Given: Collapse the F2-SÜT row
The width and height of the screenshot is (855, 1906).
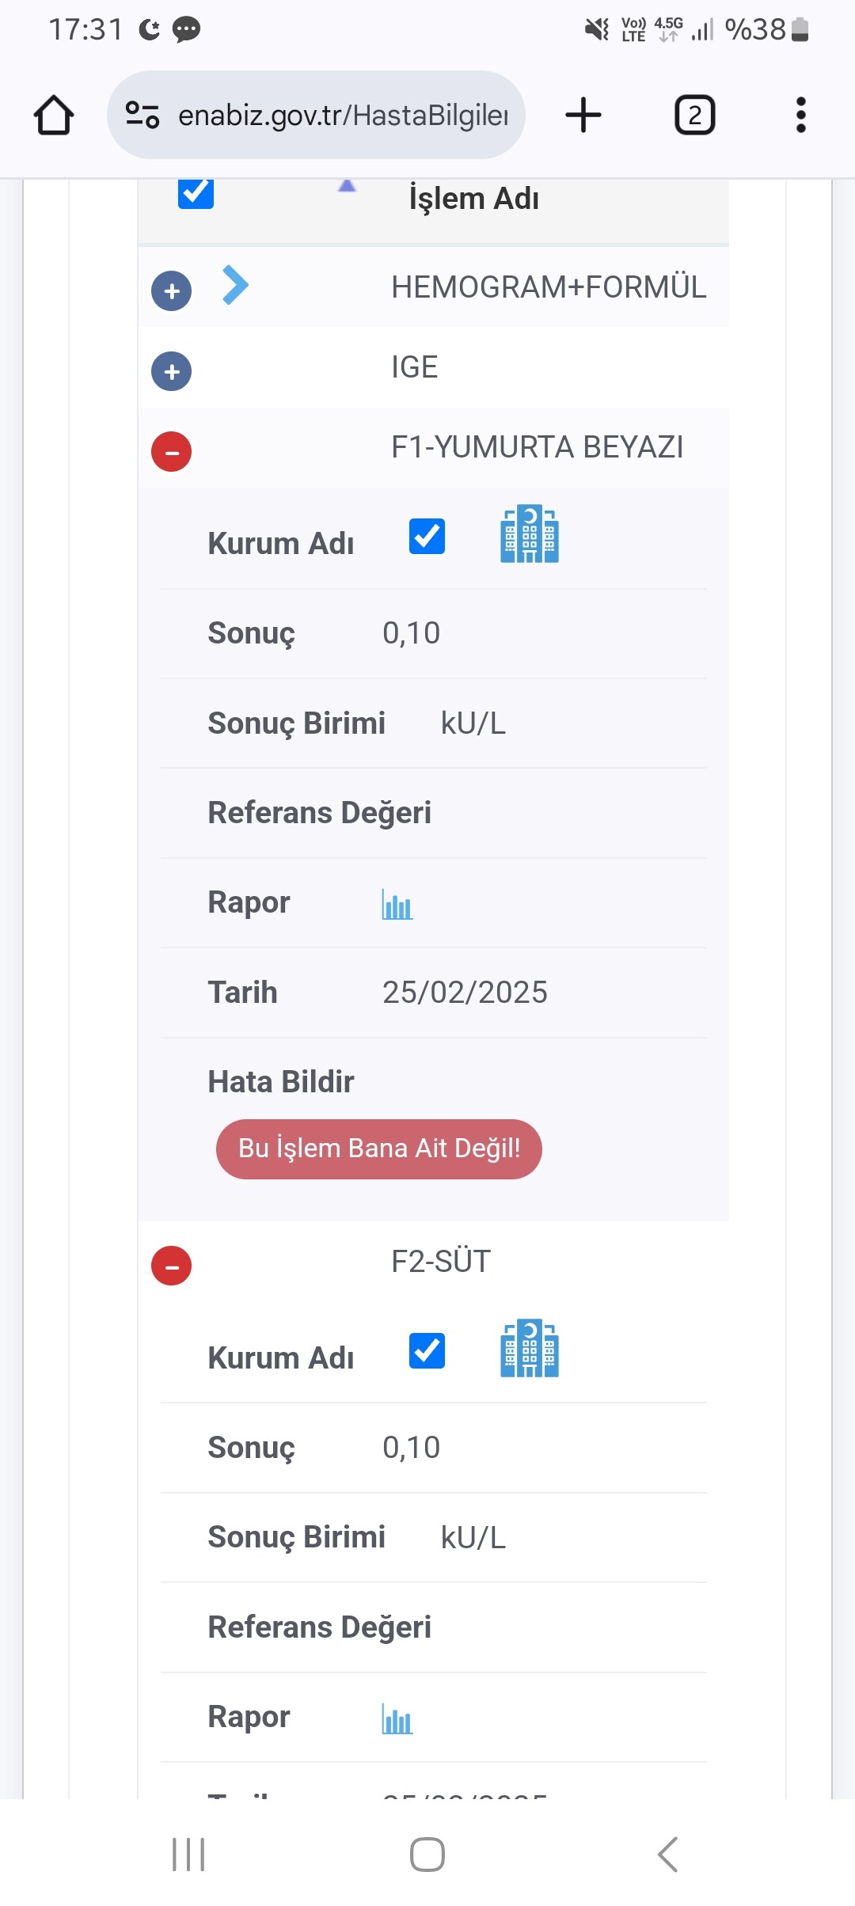Looking at the screenshot, I should pyautogui.click(x=172, y=1266).
